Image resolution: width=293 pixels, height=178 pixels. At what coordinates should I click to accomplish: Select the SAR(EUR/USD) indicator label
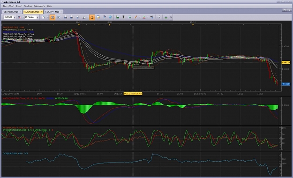click(14, 28)
